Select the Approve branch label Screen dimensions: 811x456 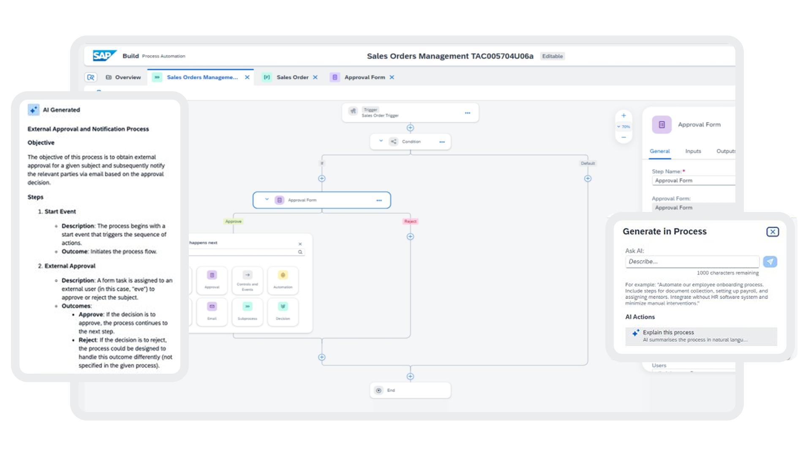(x=233, y=221)
